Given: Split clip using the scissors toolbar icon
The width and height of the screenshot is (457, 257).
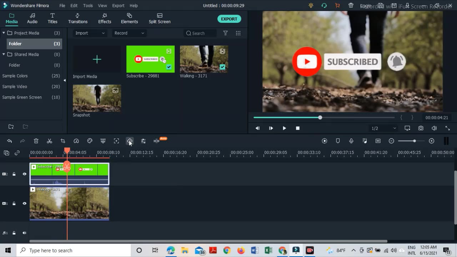Looking at the screenshot, I should (x=50, y=141).
